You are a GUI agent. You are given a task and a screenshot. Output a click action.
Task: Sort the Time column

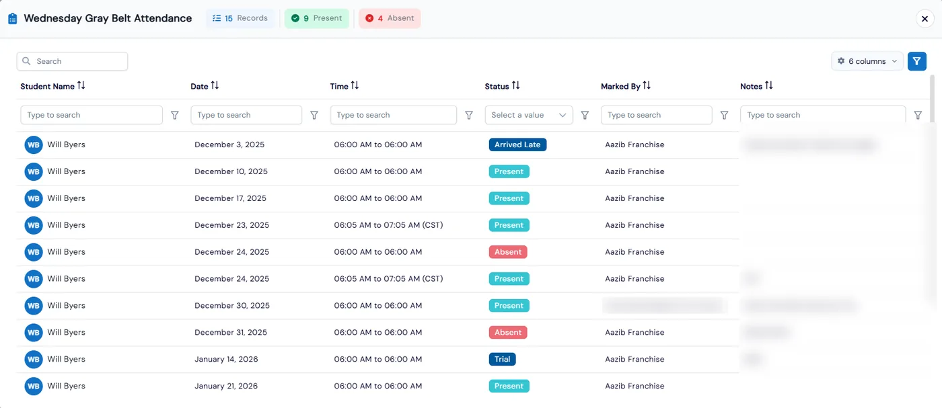click(355, 86)
